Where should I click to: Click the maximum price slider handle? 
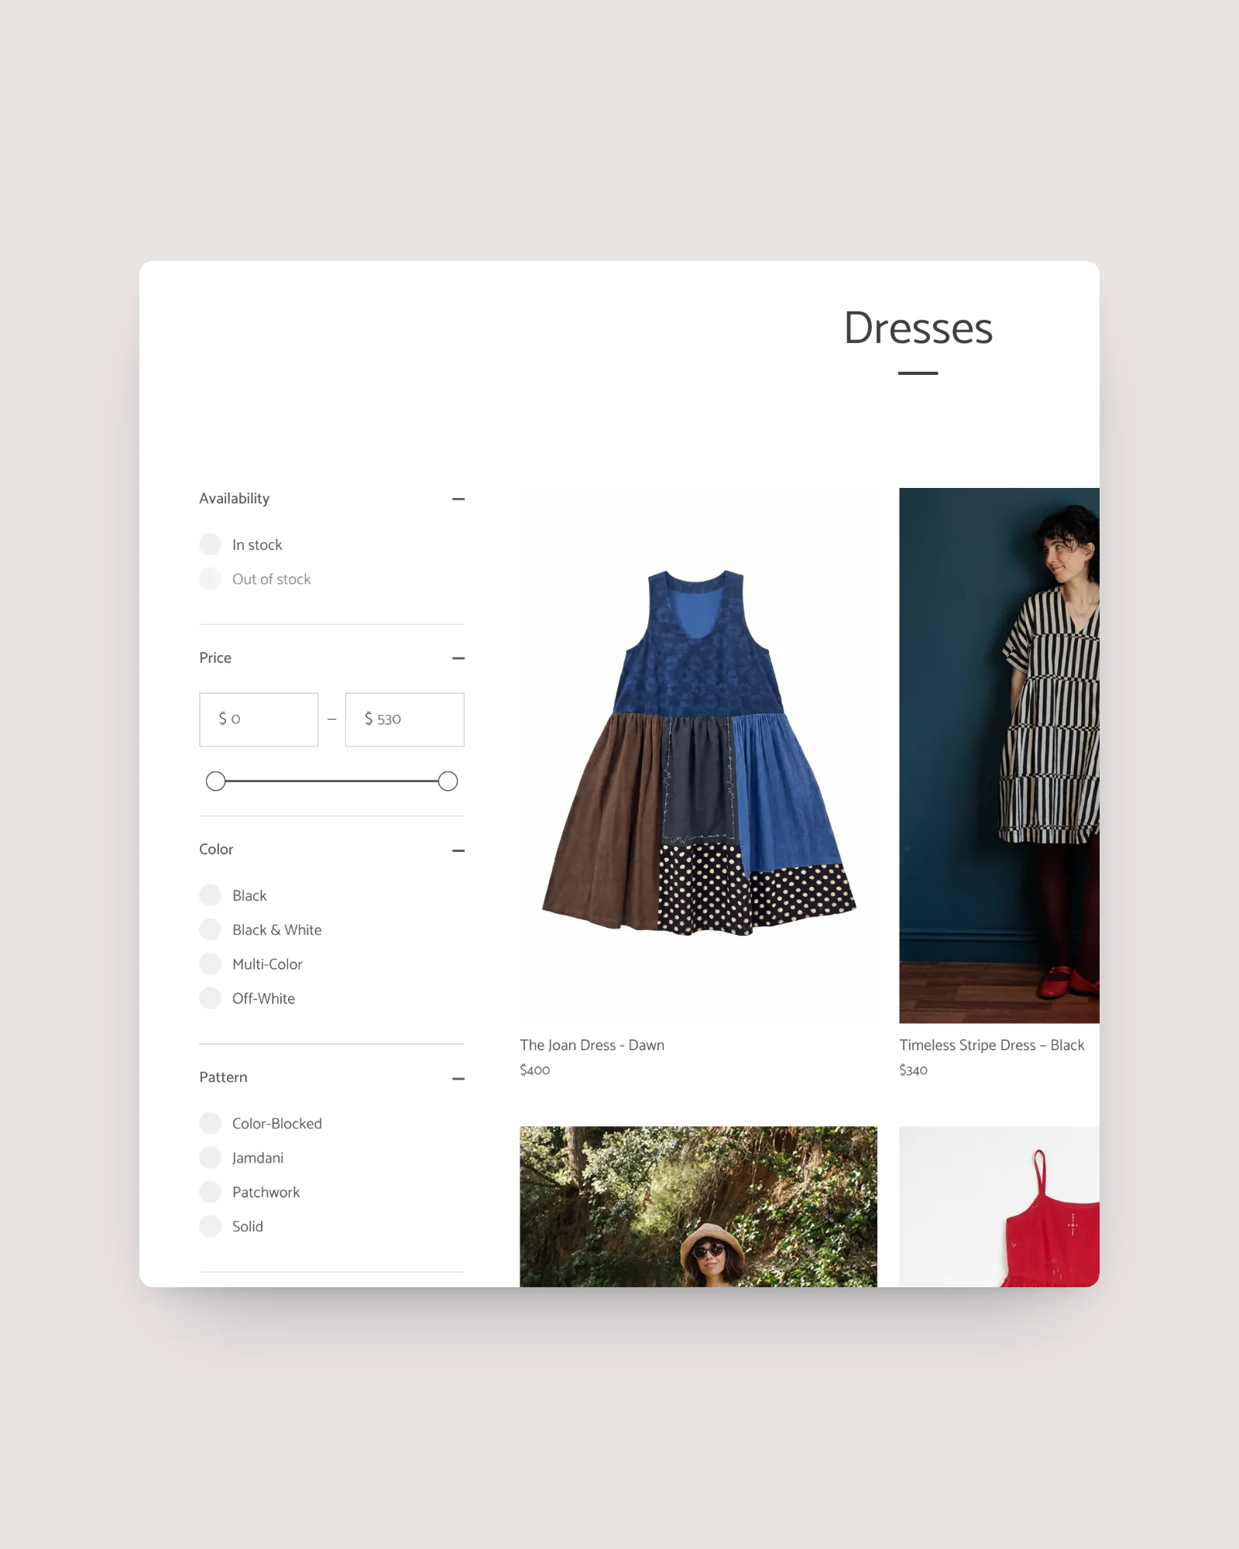coord(448,781)
